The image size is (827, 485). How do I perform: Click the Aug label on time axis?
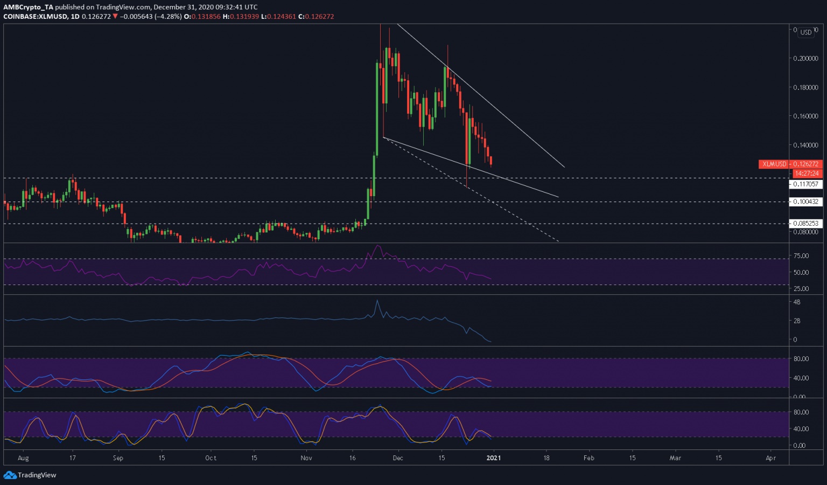pos(23,458)
